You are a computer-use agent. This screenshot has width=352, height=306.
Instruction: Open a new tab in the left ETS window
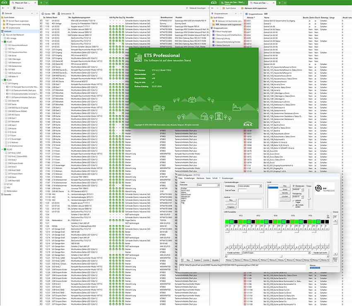(41, 3)
